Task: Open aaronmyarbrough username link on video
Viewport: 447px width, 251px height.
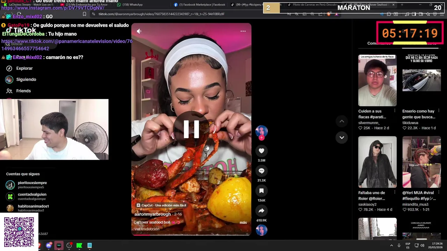Action: (153, 214)
